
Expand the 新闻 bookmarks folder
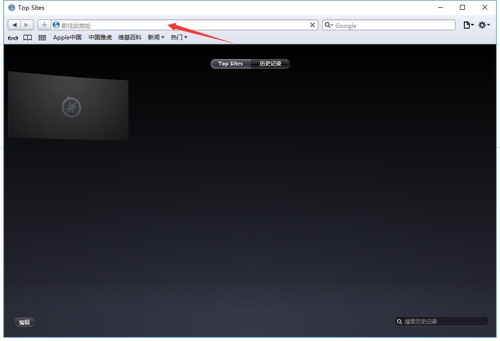[x=156, y=37]
